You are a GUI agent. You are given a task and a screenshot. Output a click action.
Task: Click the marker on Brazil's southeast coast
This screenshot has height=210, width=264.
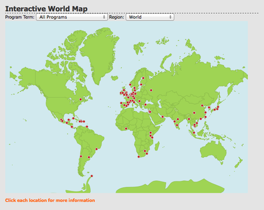97,149
